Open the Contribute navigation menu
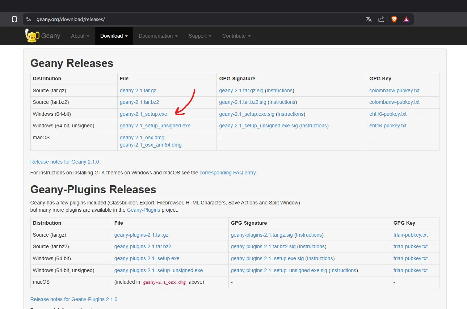Image resolution: width=467 pixels, height=309 pixels. 236,36
